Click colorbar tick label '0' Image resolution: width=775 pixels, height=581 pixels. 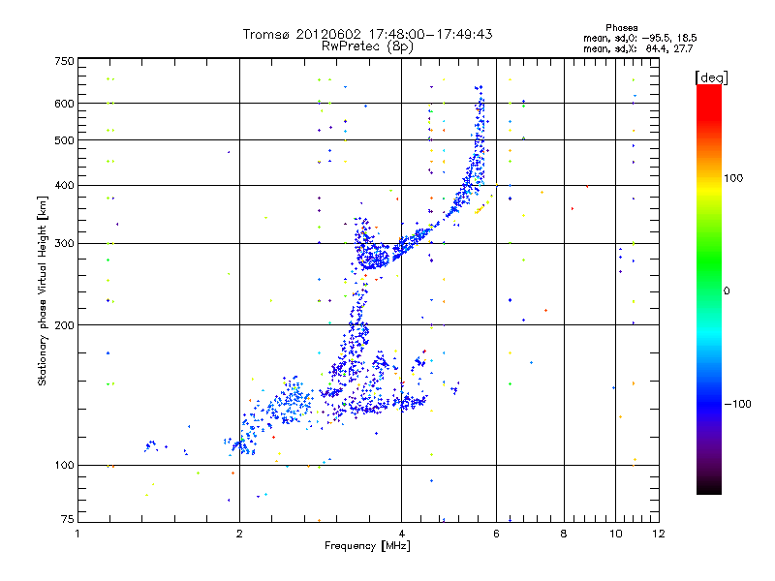click(x=727, y=291)
